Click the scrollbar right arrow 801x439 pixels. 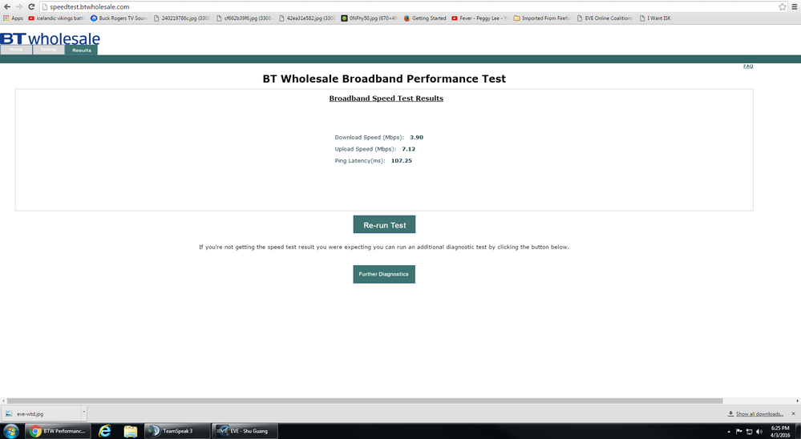tap(798, 401)
